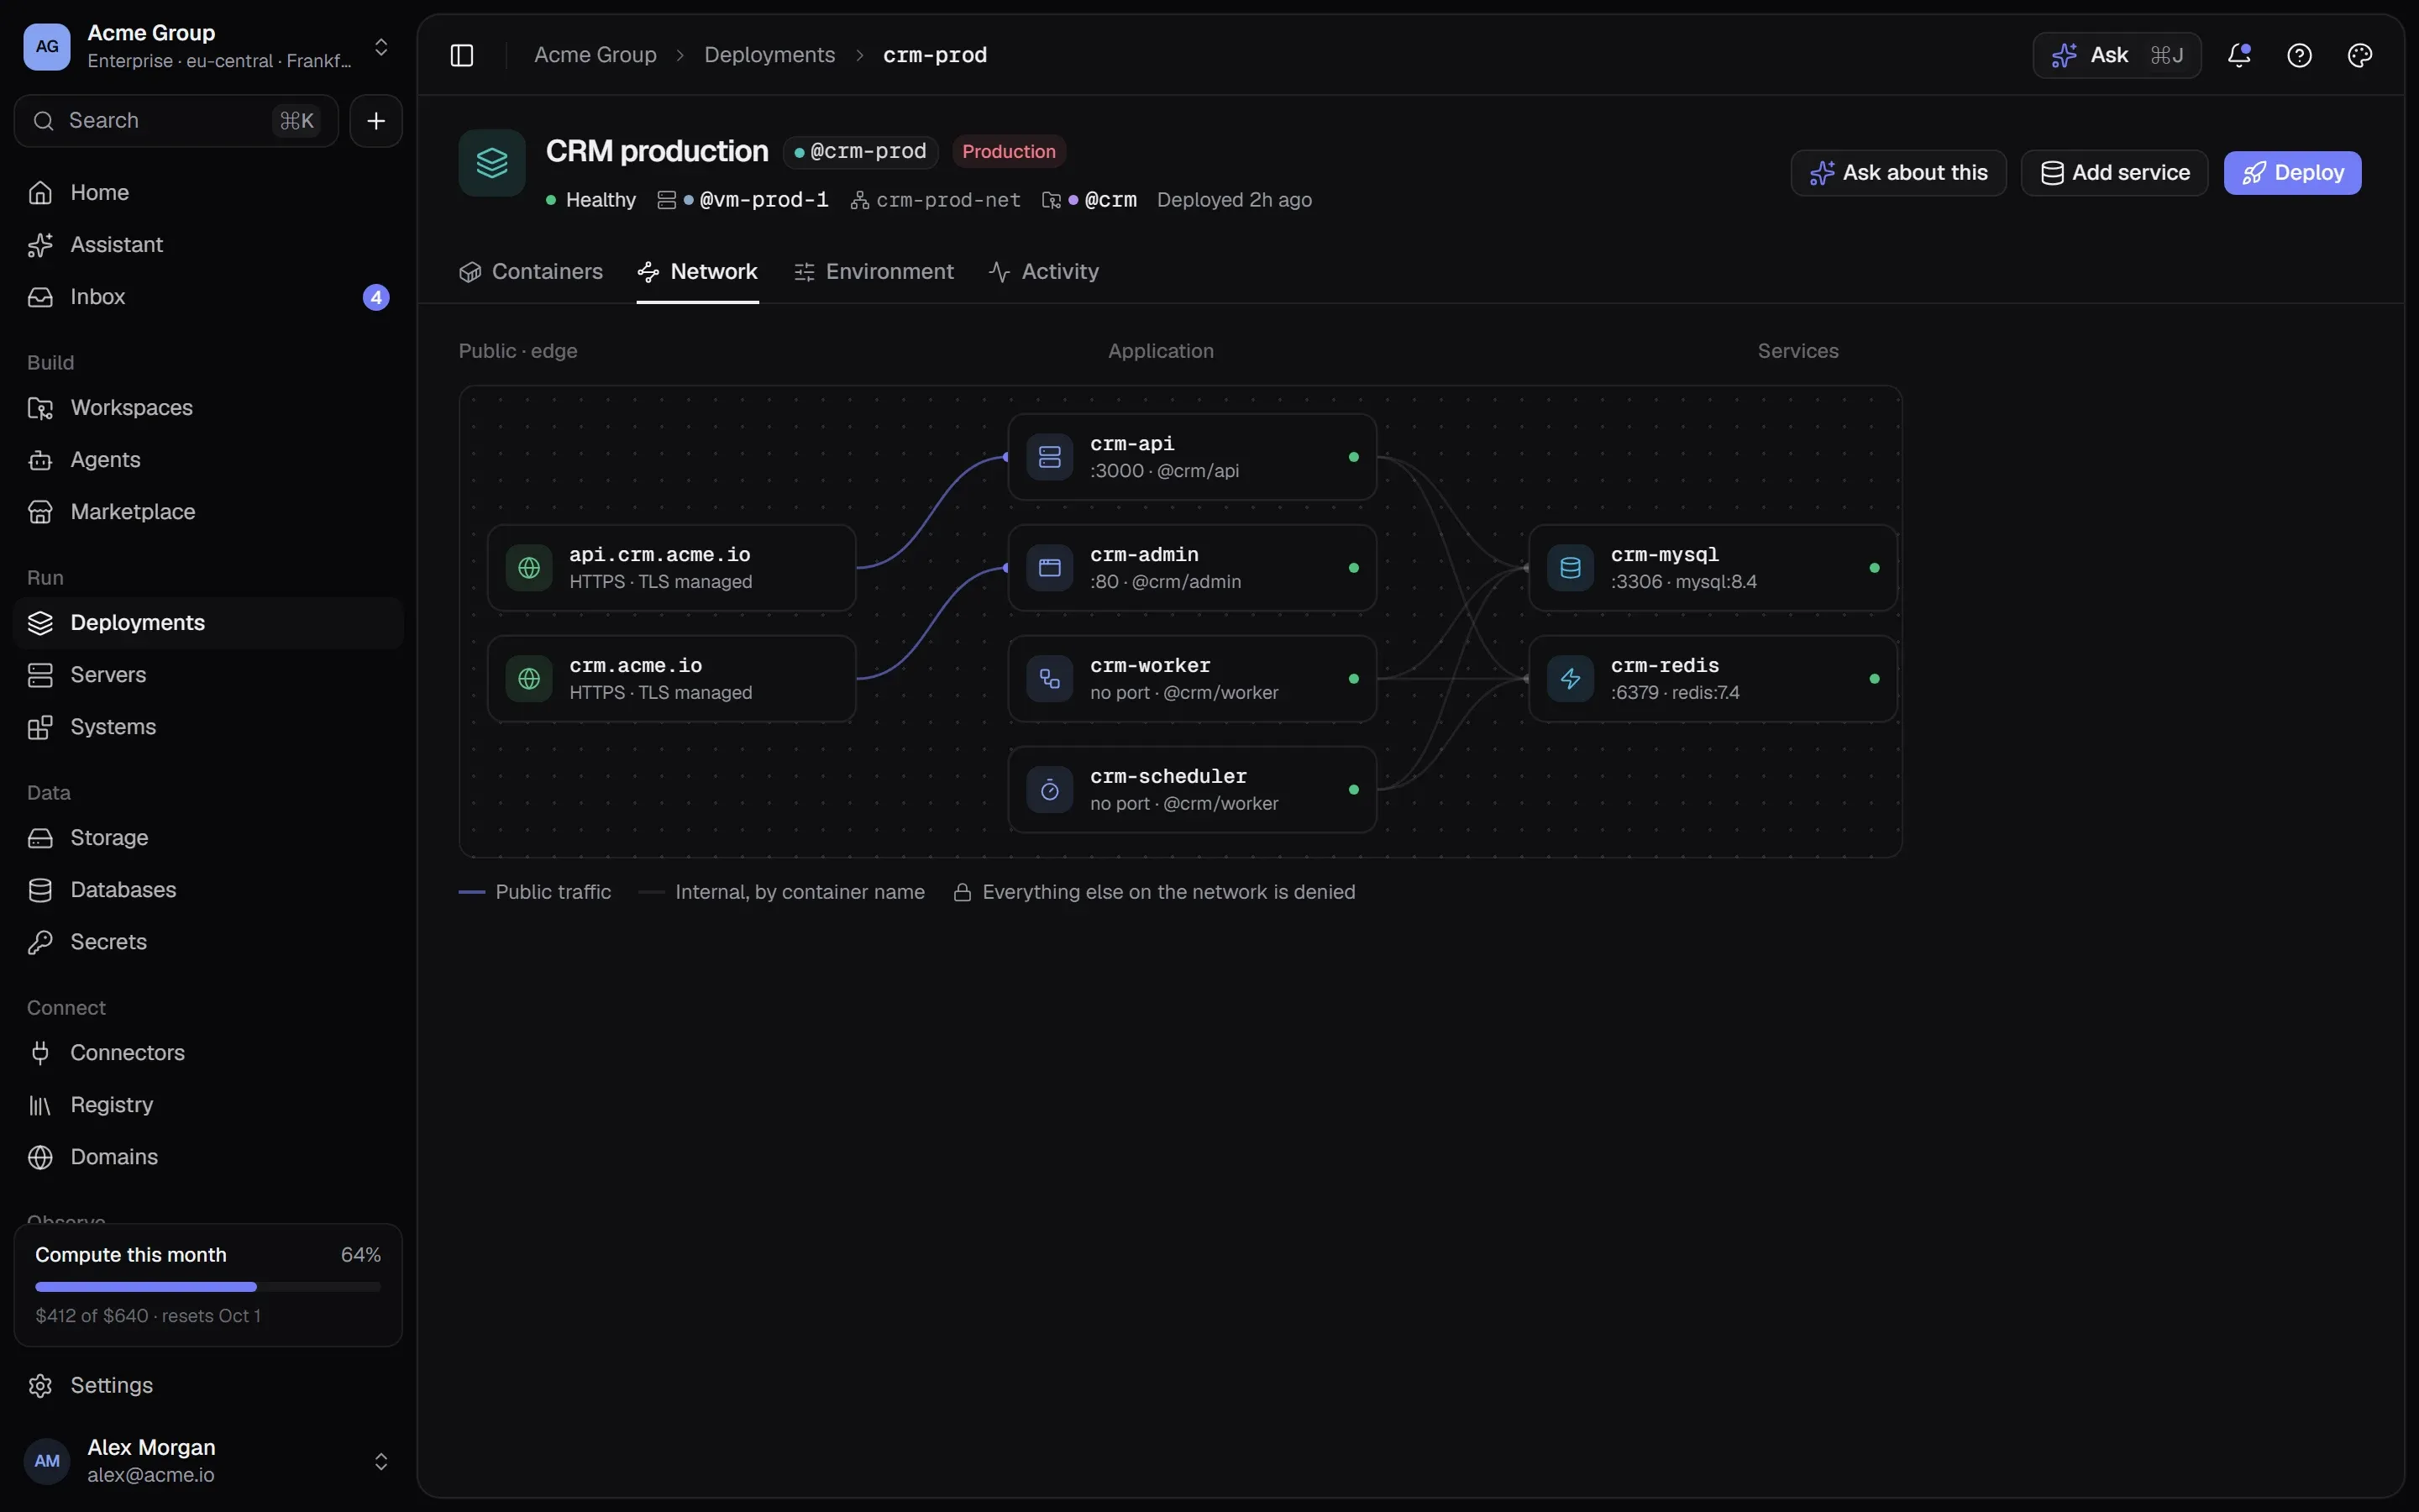Go to Marketplace
The height and width of the screenshot is (1512, 2419).
(208, 512)
